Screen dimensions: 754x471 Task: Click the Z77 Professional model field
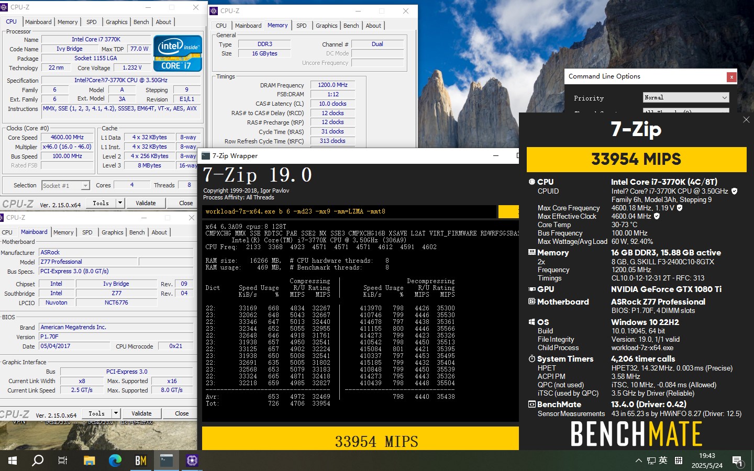(x=88, y=262)
